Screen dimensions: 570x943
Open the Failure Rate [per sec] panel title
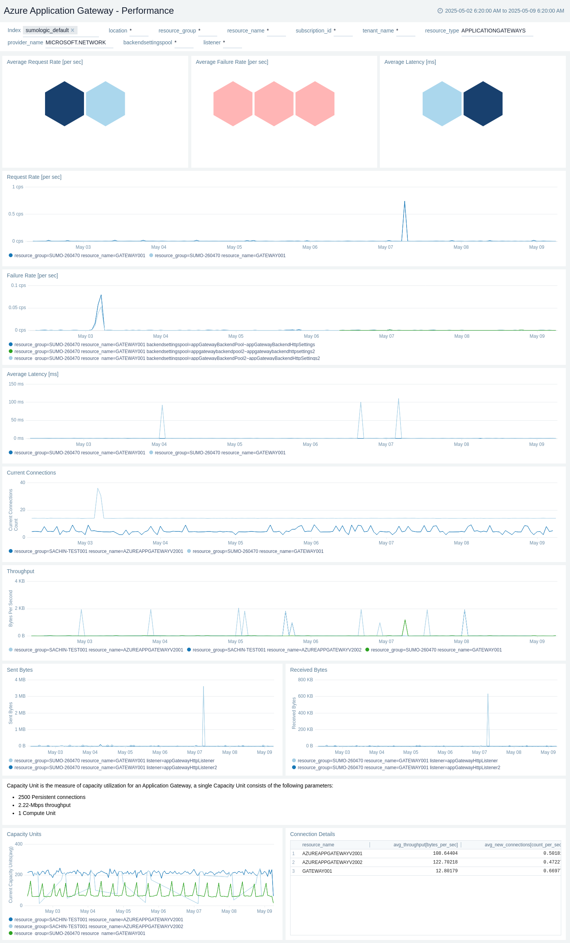click(32, 275)
